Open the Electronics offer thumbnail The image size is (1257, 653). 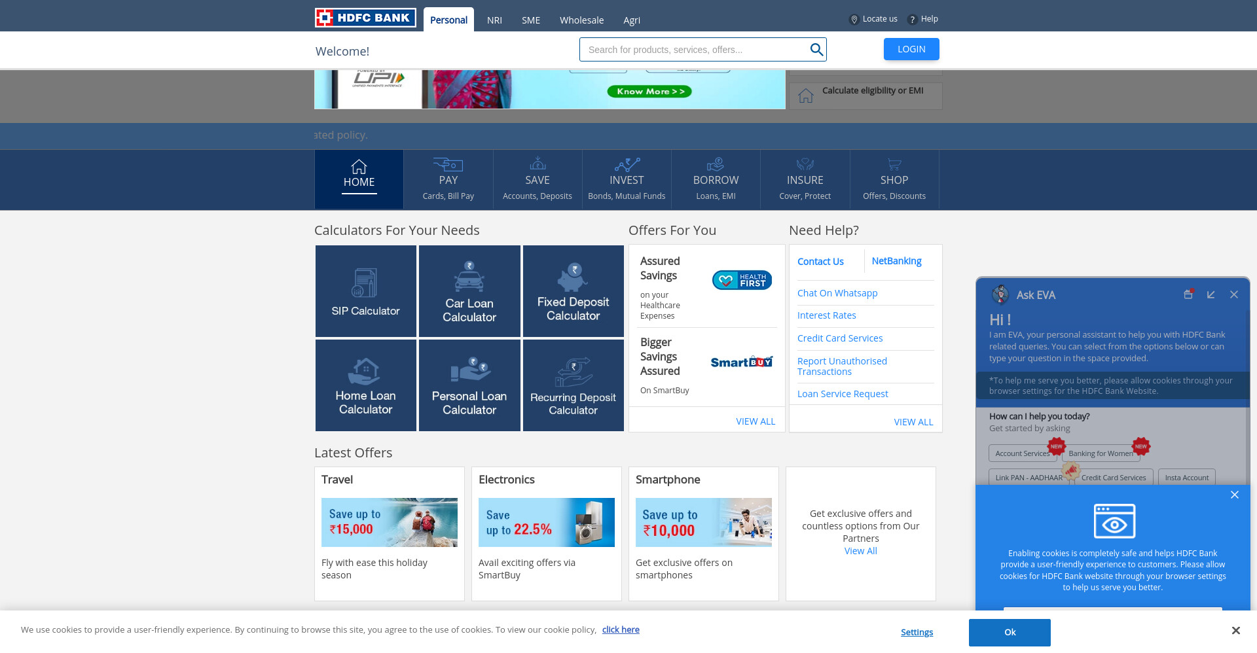point(547,522)
